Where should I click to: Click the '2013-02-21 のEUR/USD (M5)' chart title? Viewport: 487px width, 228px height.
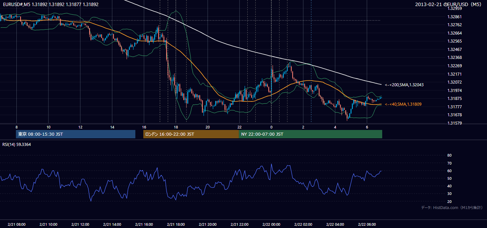448,5
